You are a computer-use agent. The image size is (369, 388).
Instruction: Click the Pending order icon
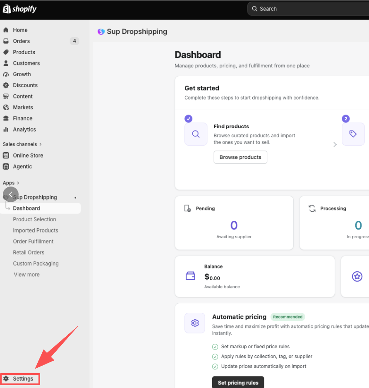(187, 208)
